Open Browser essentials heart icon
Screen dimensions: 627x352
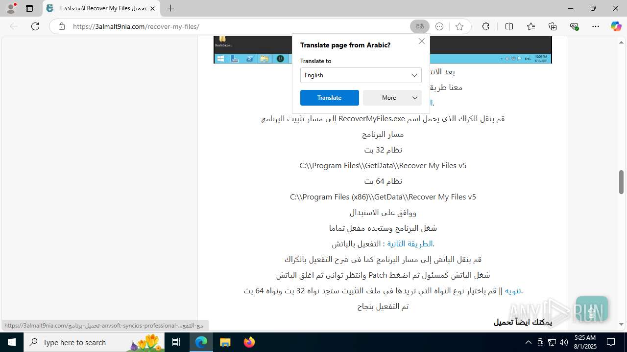[574, 26]
